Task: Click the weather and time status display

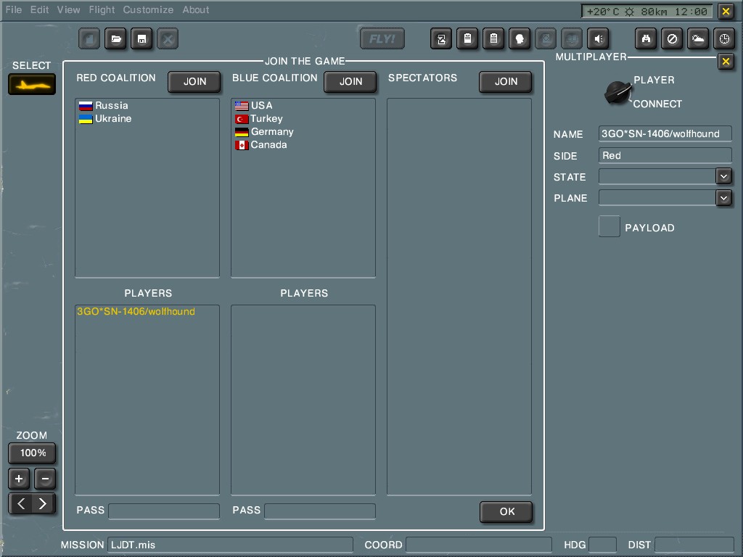Action: (x=646, y=12)
